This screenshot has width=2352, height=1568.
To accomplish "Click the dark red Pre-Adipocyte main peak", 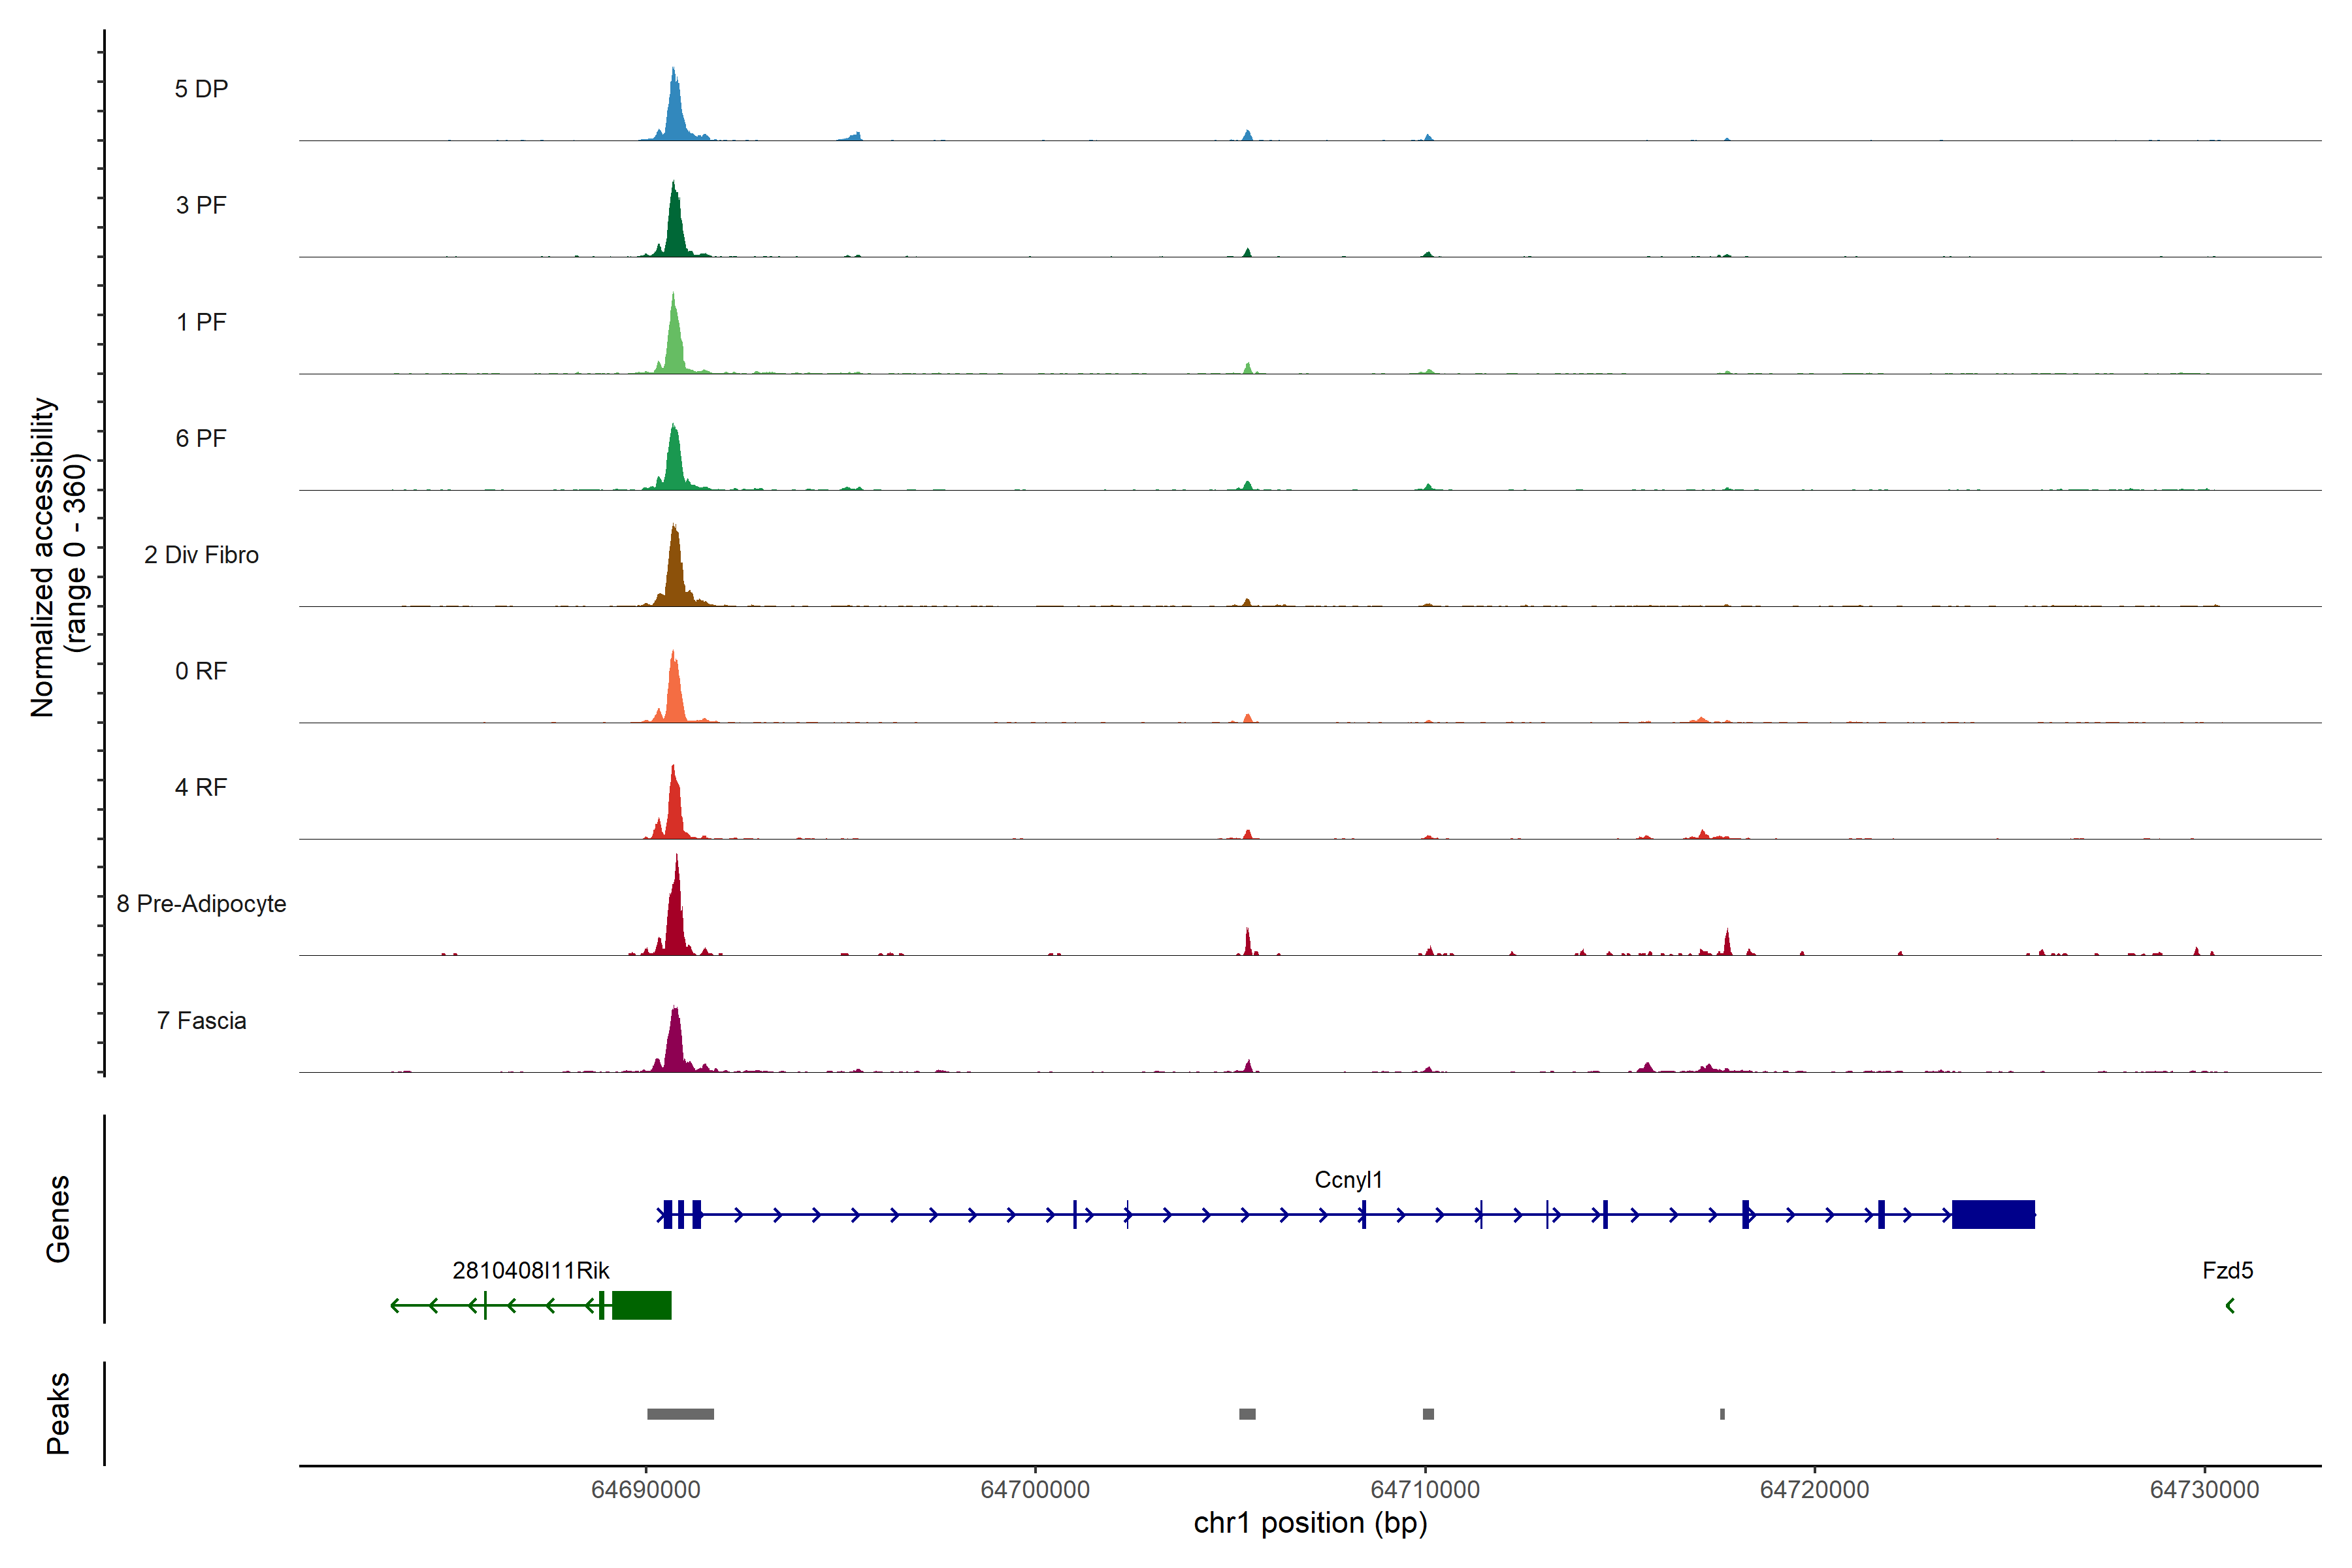I will 677,915.
